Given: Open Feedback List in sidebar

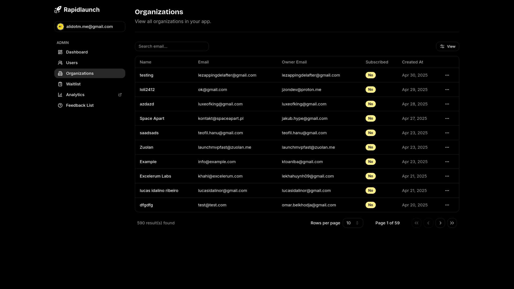Looking at the screenshot, I should [x=80, y=105].
